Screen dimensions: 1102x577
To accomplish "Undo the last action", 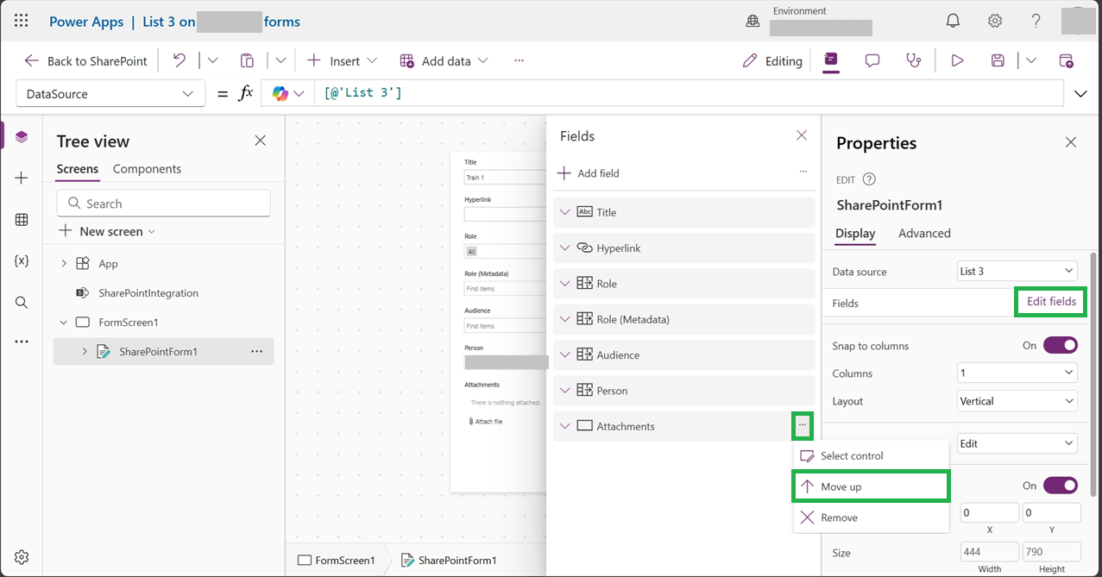I will point(179,60).
